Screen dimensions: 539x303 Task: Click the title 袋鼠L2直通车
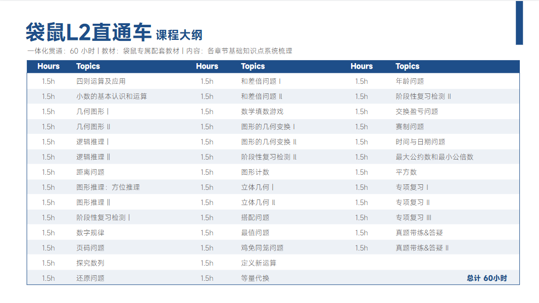89,32
